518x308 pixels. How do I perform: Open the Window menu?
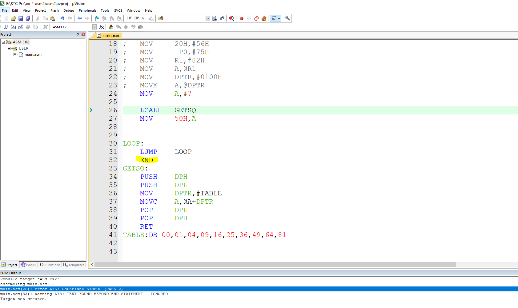(134, 10)
